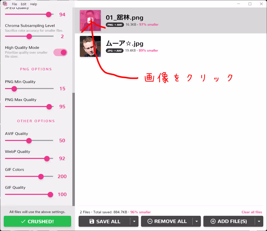Expand the Add File(s) dropdown arrow
267x231 pixels.
coord(259,222)
